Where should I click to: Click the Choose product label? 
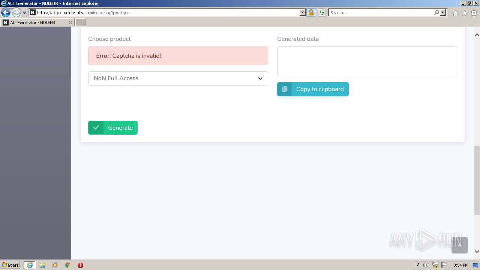pyautogui.click(x=109, y=39)
